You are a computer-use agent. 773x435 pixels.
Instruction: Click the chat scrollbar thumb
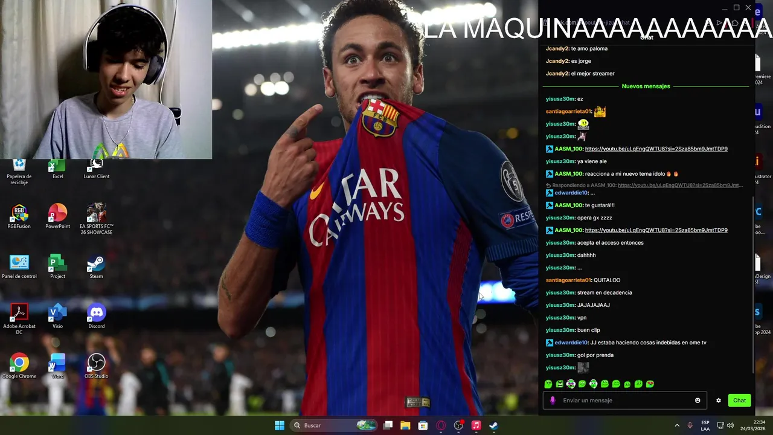(x=753, y=286)
